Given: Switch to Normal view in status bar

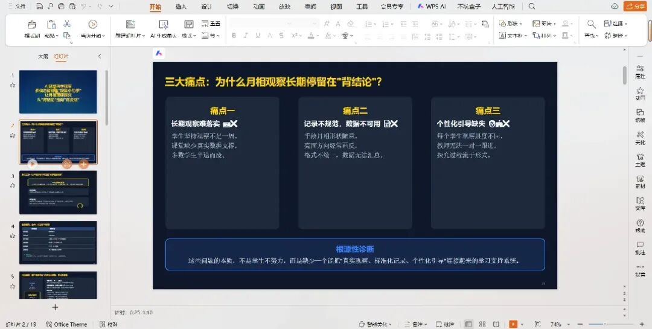Looking at the screenshot, I should point(468,324).
